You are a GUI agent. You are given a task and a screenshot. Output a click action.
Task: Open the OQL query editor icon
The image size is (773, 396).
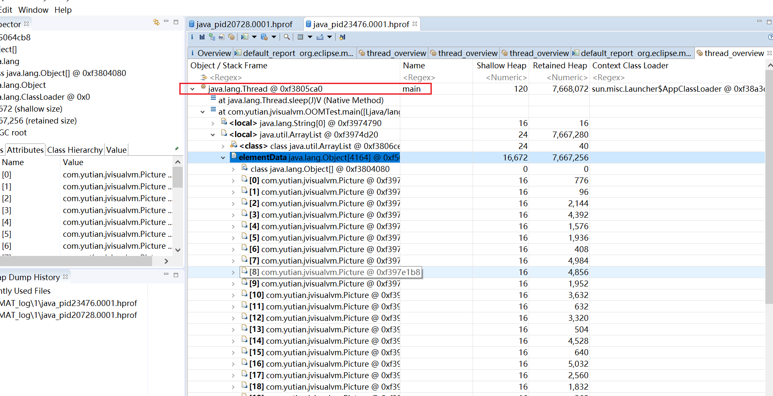[x=221, y=37]
